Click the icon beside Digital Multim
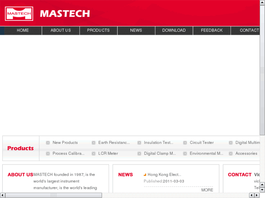 (231, 143)
